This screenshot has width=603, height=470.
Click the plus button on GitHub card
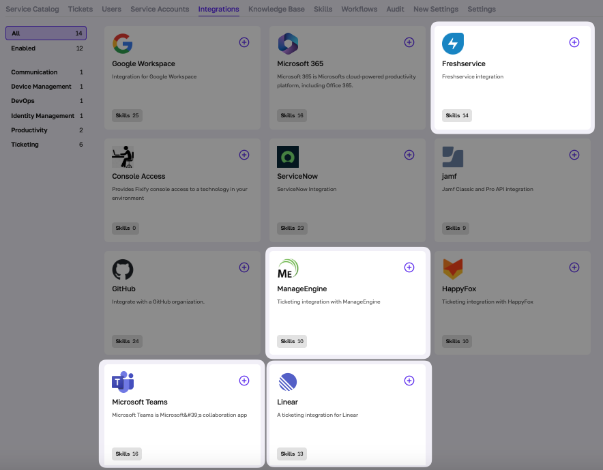coord(244,267)
